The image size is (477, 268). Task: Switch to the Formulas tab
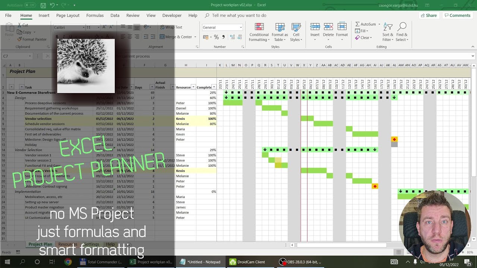tap(95, 15)
